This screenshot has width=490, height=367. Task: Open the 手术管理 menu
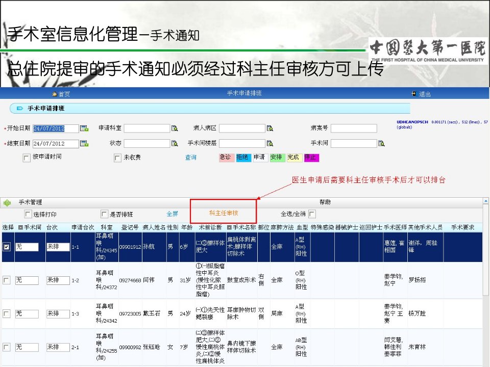pyautogui.click(x=30, y=202)
